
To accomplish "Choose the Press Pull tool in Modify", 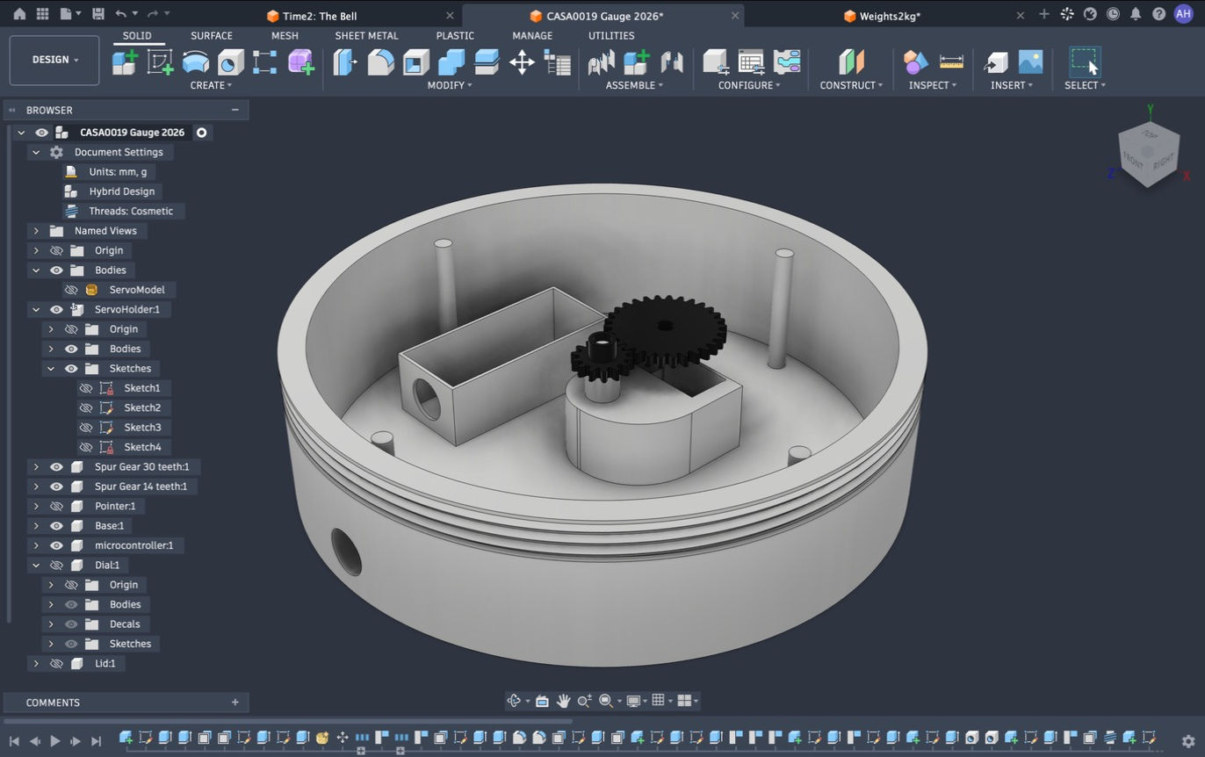I will pos(344,62).
